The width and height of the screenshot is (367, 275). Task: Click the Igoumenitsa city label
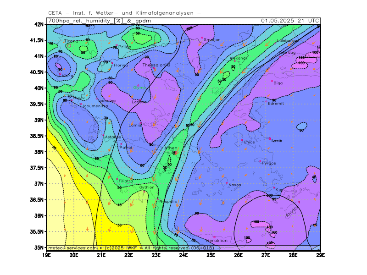coord(95,106)
